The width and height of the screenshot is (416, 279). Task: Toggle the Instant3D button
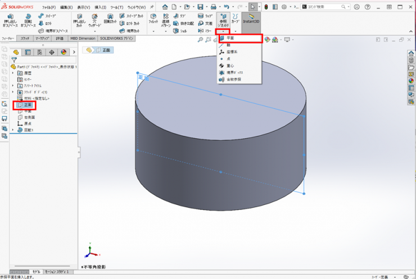250,20
